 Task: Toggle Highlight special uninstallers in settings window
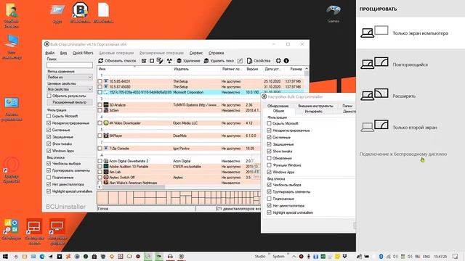click(x=270, y=212)
